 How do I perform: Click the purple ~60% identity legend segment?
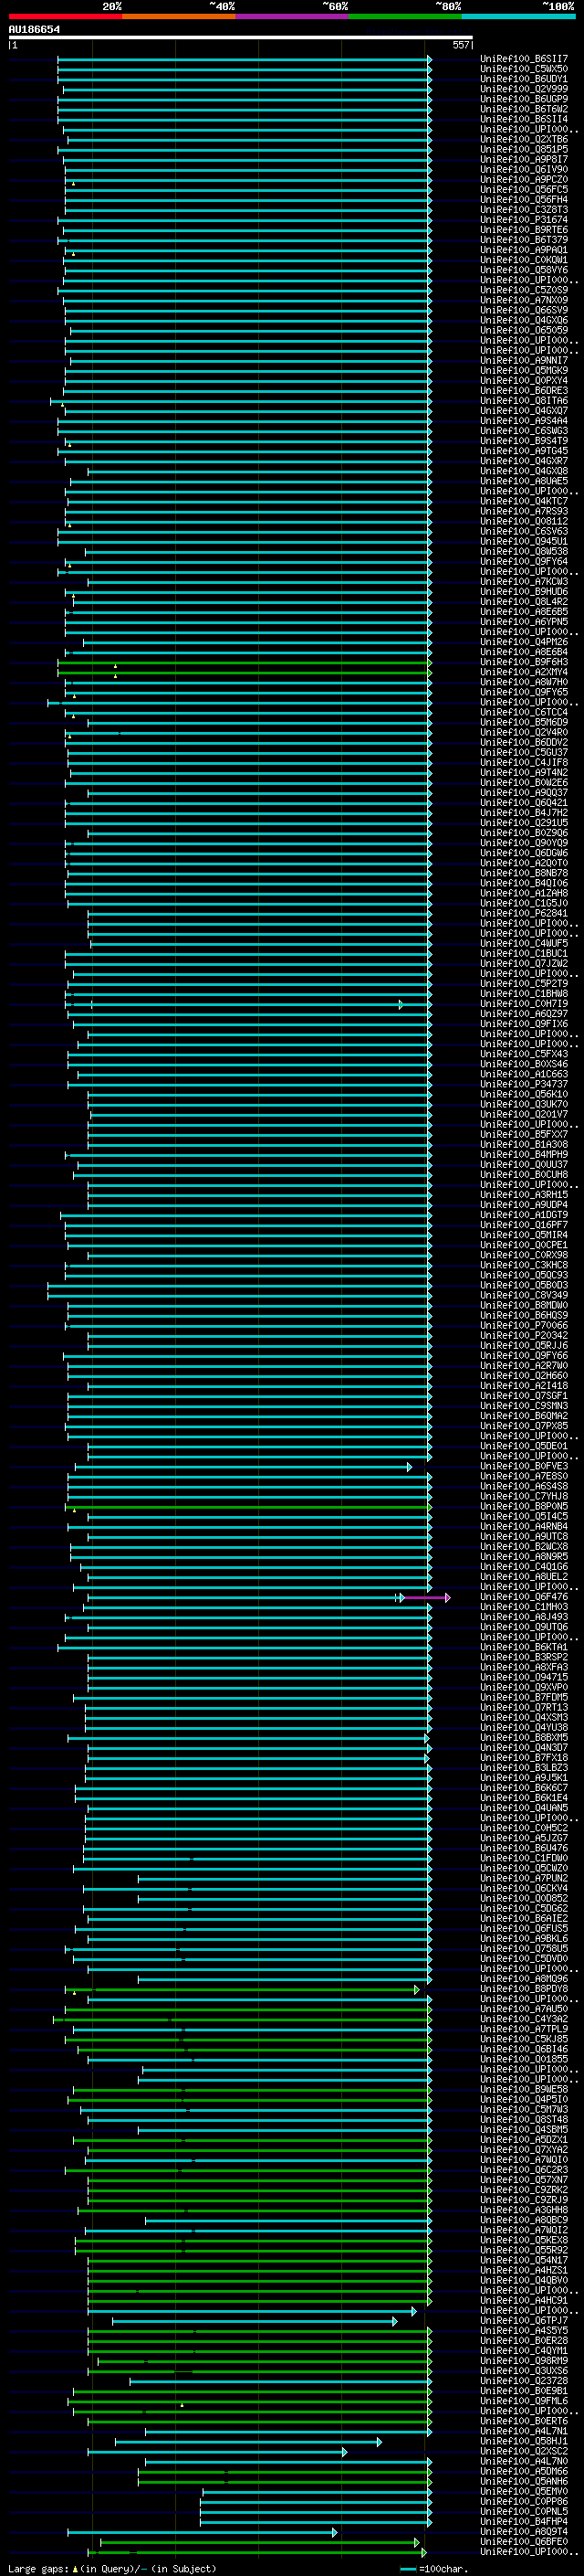[x=291, y=16]
